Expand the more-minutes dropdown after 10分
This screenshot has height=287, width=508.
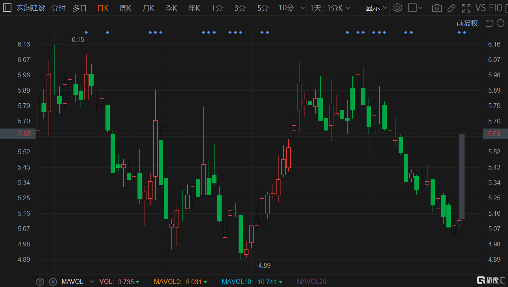pyautogui.click(x=303, y=8)
